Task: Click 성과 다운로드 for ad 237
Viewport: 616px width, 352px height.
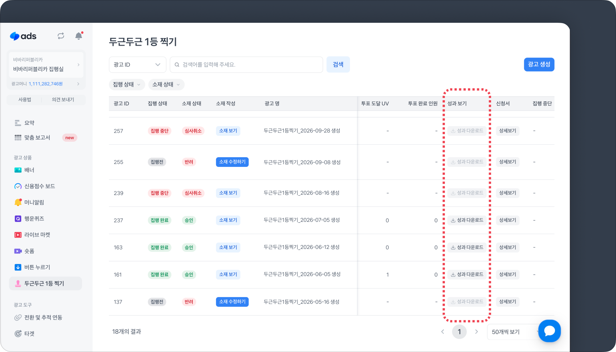Action: (x=467, y=220)
